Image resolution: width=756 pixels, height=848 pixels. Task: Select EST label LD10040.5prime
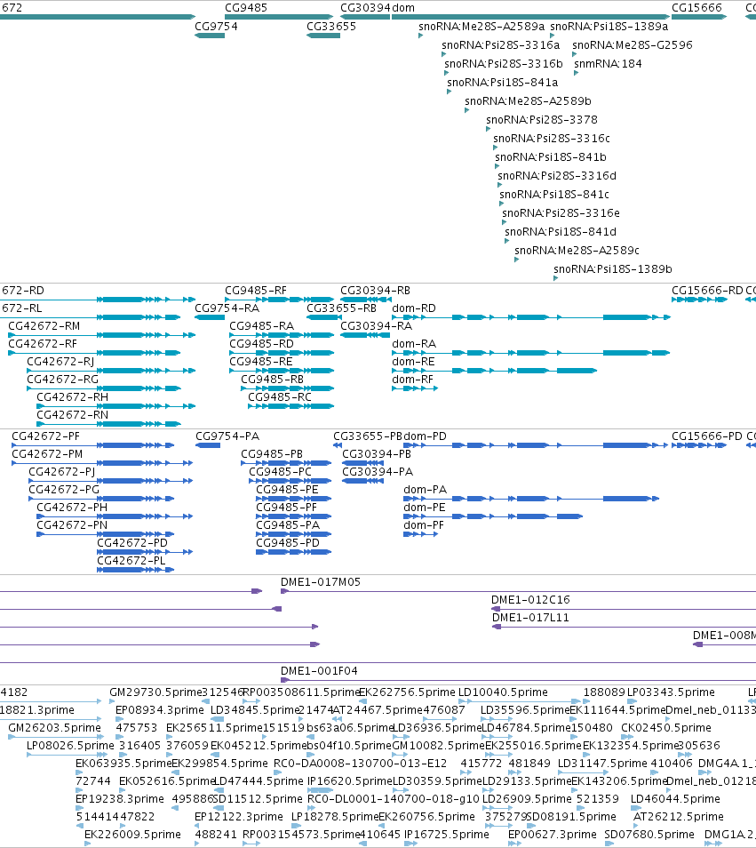coord(503,692)
